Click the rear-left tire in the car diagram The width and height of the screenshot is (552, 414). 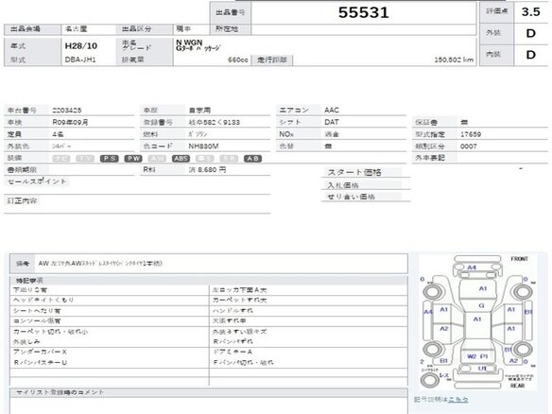(x=432, y=349)
